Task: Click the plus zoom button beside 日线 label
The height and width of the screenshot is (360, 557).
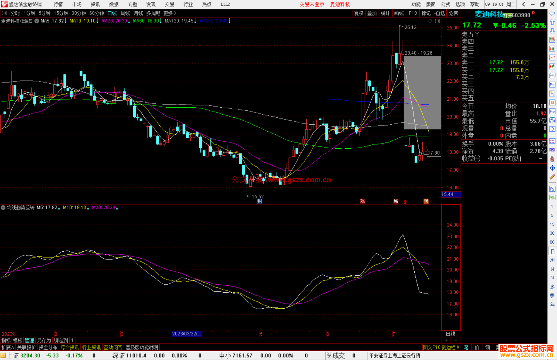Action: click(x=446, y=340)
